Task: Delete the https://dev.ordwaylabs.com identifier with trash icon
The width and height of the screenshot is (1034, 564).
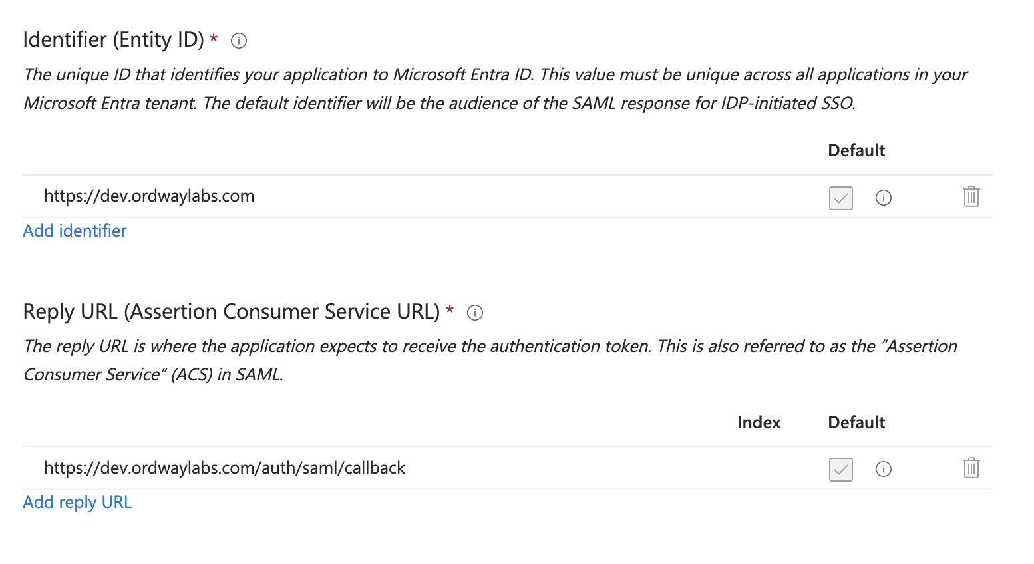Action: point(971,196)
